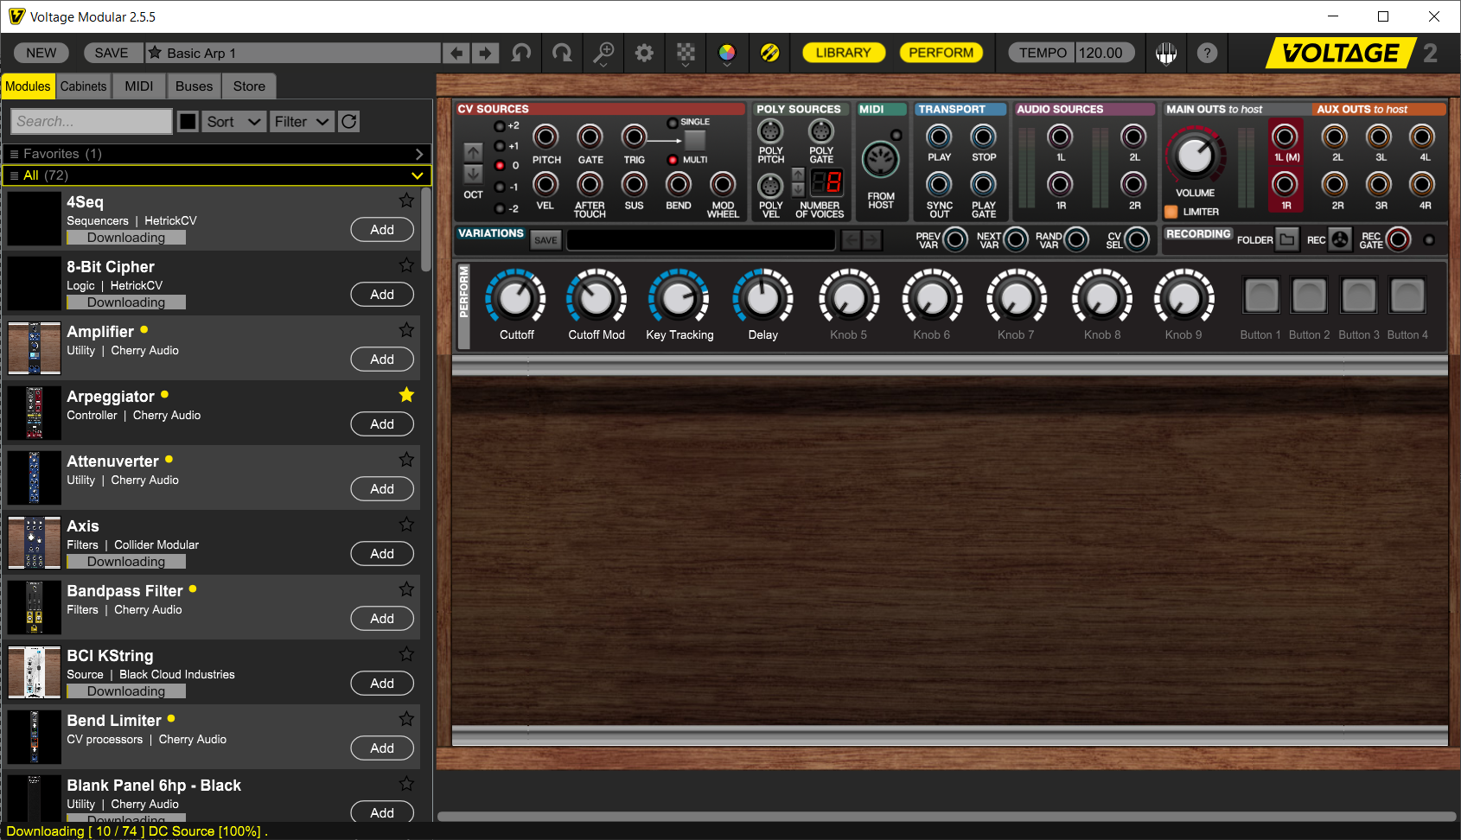Open the cable color wheel icon

click(x=727, y=52)
